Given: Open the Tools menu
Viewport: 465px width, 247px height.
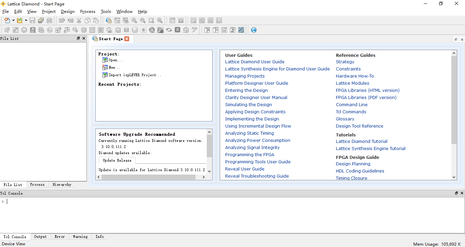Looking at the screenshot, I should pos(106,12).
